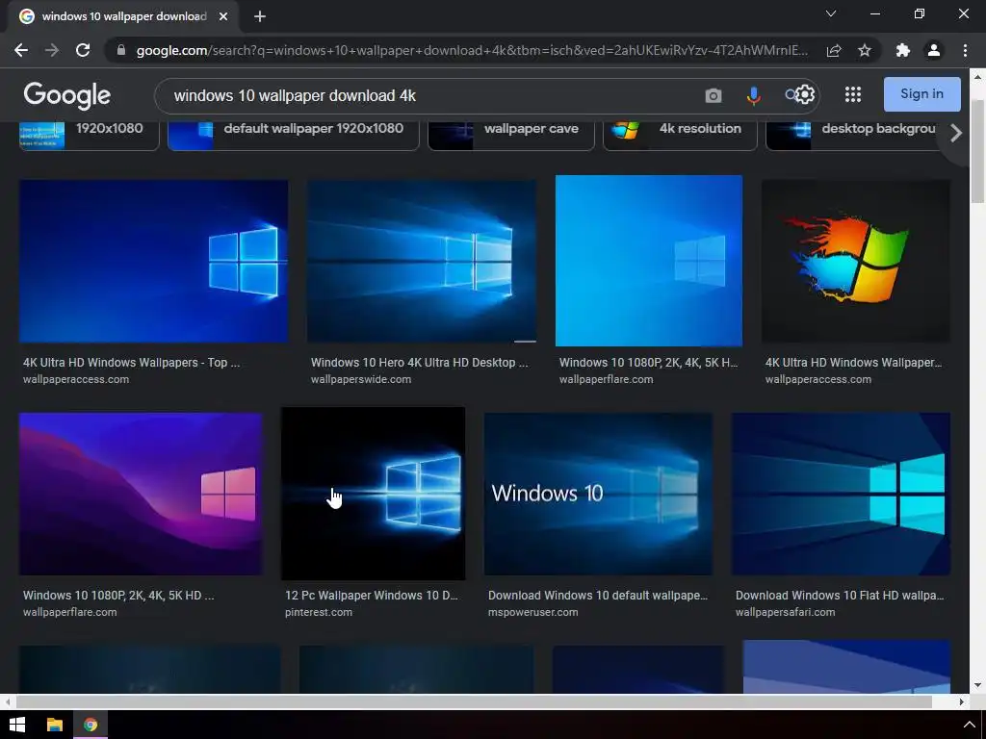The width and height of the screenshot is (986, 739).
Task: Open the tab search dropdown arrow
Action: pos(831,13)
